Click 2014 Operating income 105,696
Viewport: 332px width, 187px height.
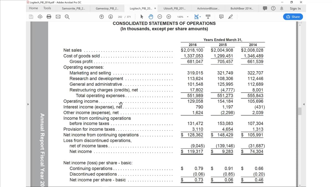click(255, 101)
